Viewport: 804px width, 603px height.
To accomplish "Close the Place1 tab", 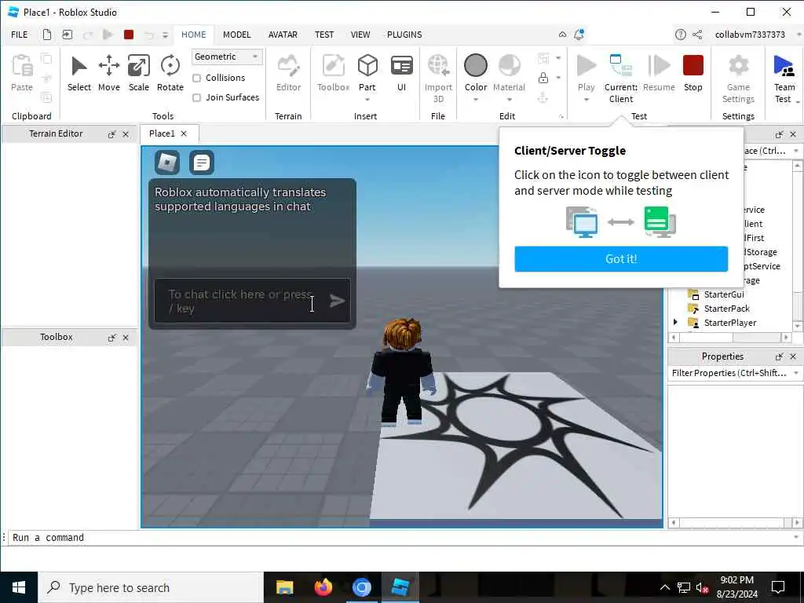I will click(184, 133).
